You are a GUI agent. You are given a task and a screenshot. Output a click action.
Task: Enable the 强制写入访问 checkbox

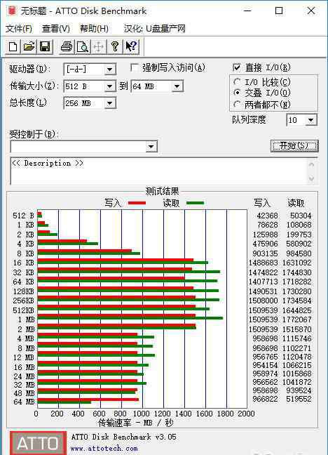tap(134, 68)
